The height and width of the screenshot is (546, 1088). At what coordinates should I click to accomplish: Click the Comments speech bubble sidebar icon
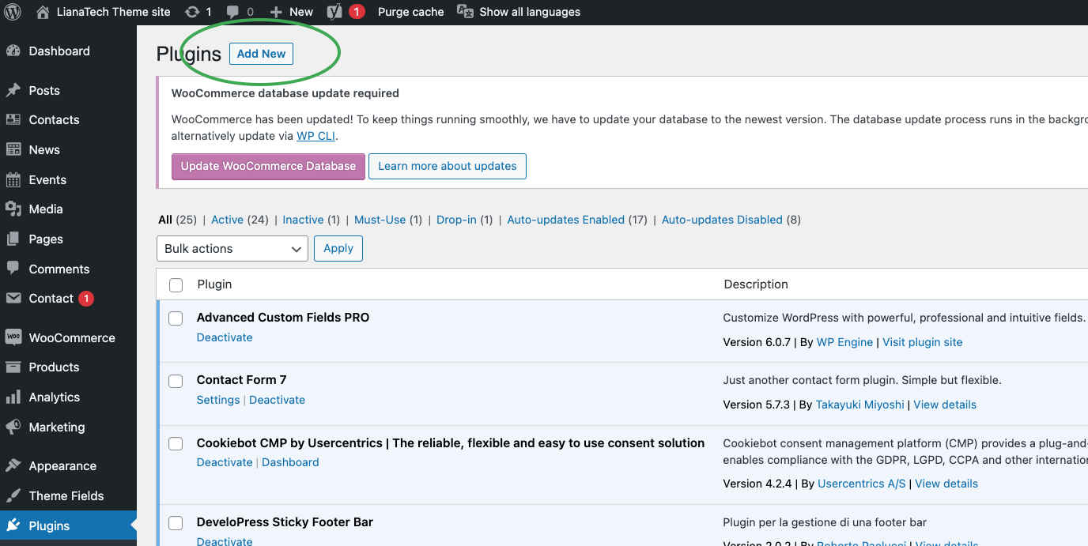click(13, 269)
